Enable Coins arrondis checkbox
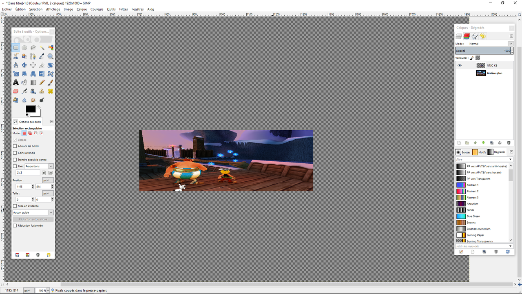 (15, 153)
